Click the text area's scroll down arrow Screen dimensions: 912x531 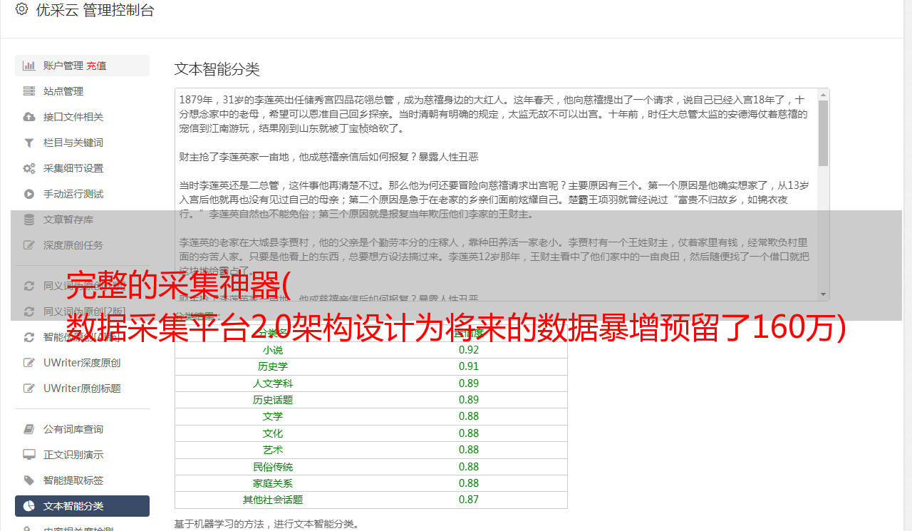pyautogui.click(x=823, y=294)
